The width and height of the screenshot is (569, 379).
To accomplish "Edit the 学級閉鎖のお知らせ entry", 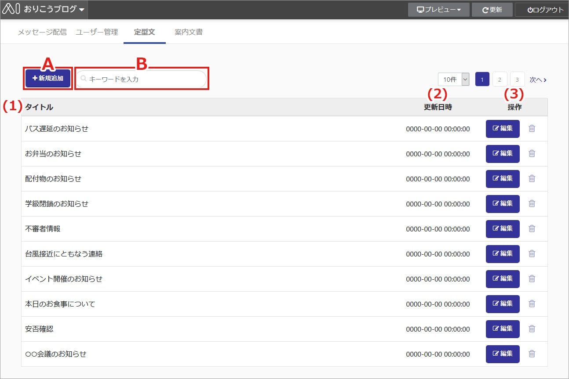I will tap(503, 204).
